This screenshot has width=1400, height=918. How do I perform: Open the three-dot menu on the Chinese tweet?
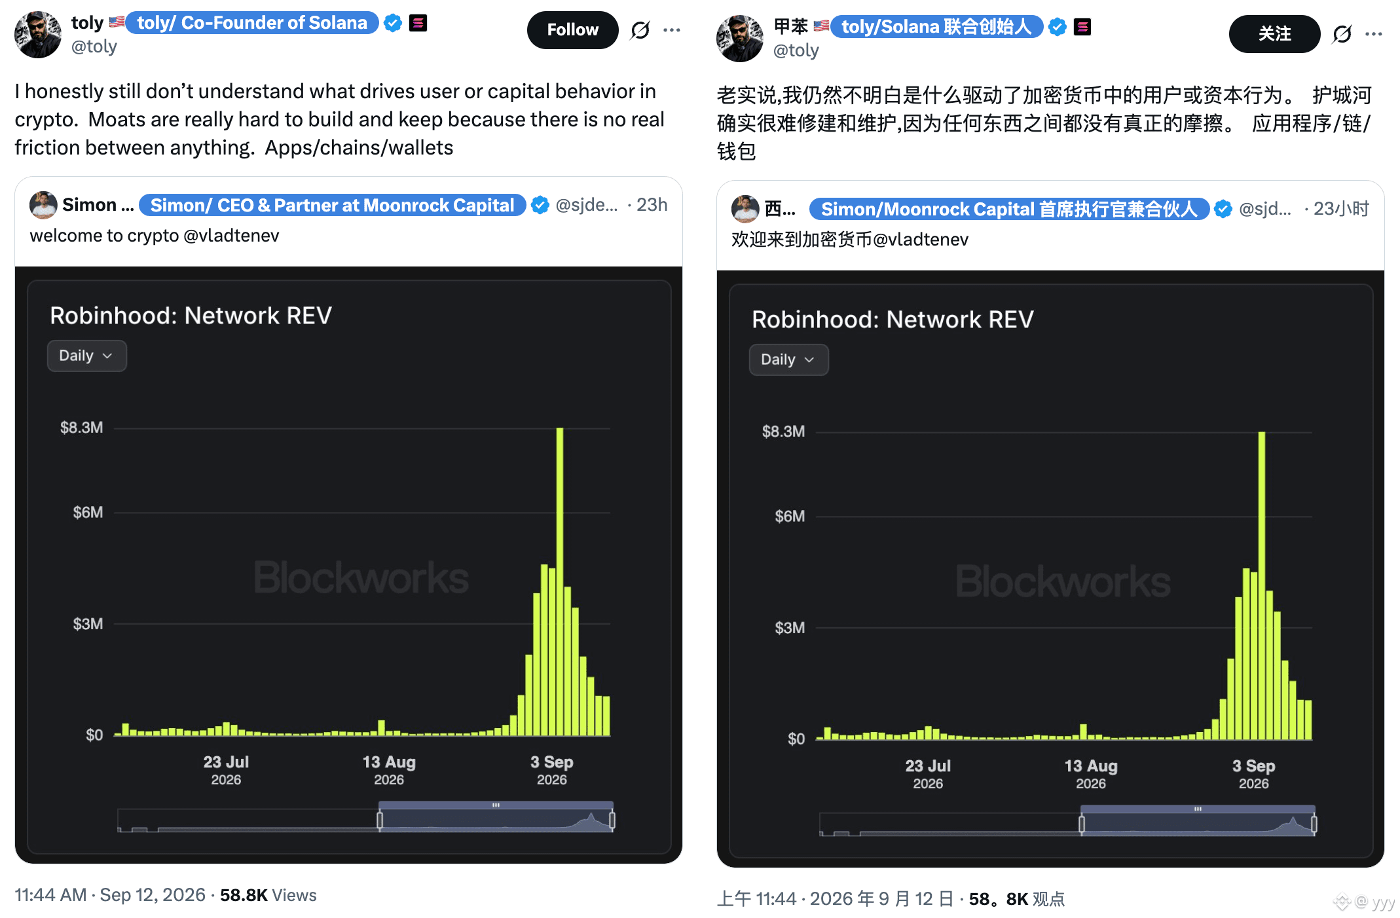(x=1374, y=34)
